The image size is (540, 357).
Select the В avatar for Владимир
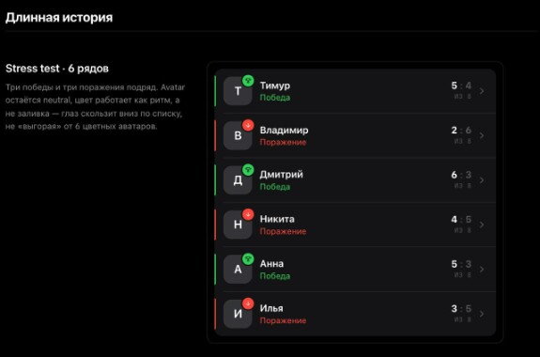pos(238,136)
